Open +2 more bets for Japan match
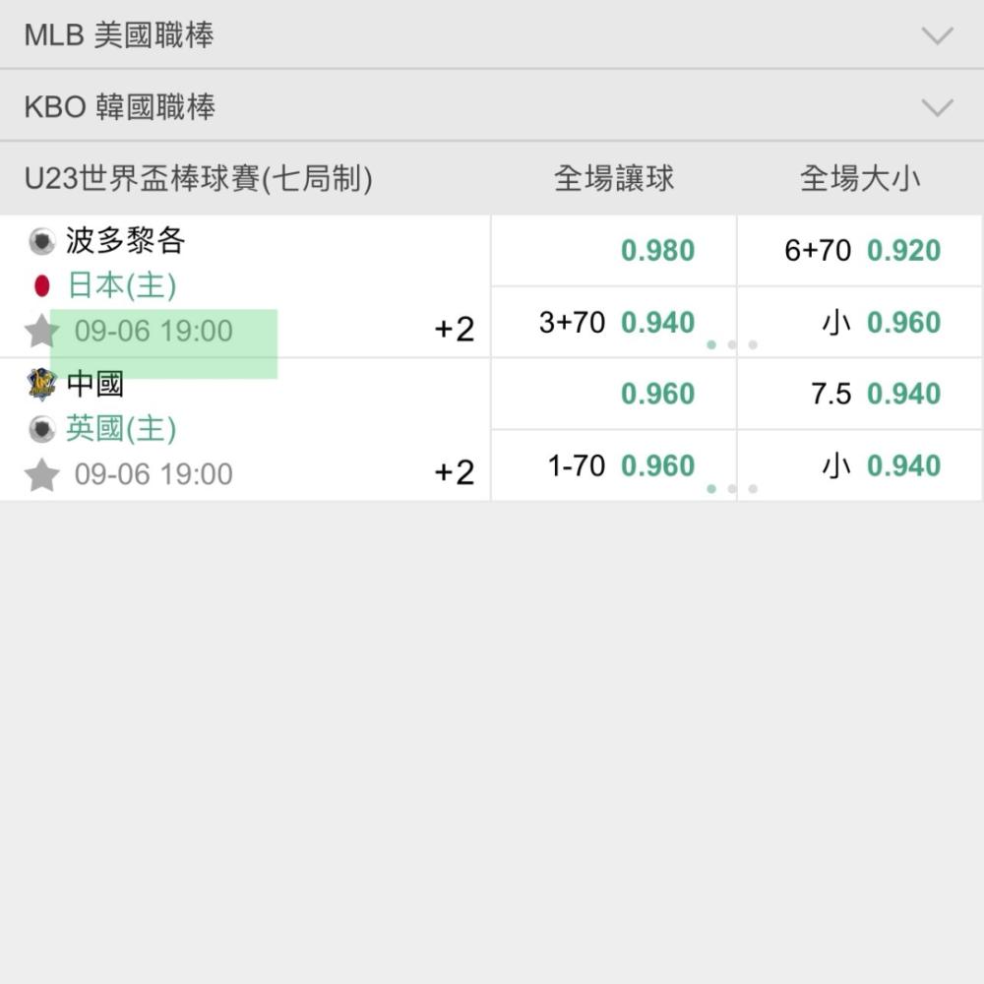The height and width of the screenshot is (984, 984). [455, 330]
